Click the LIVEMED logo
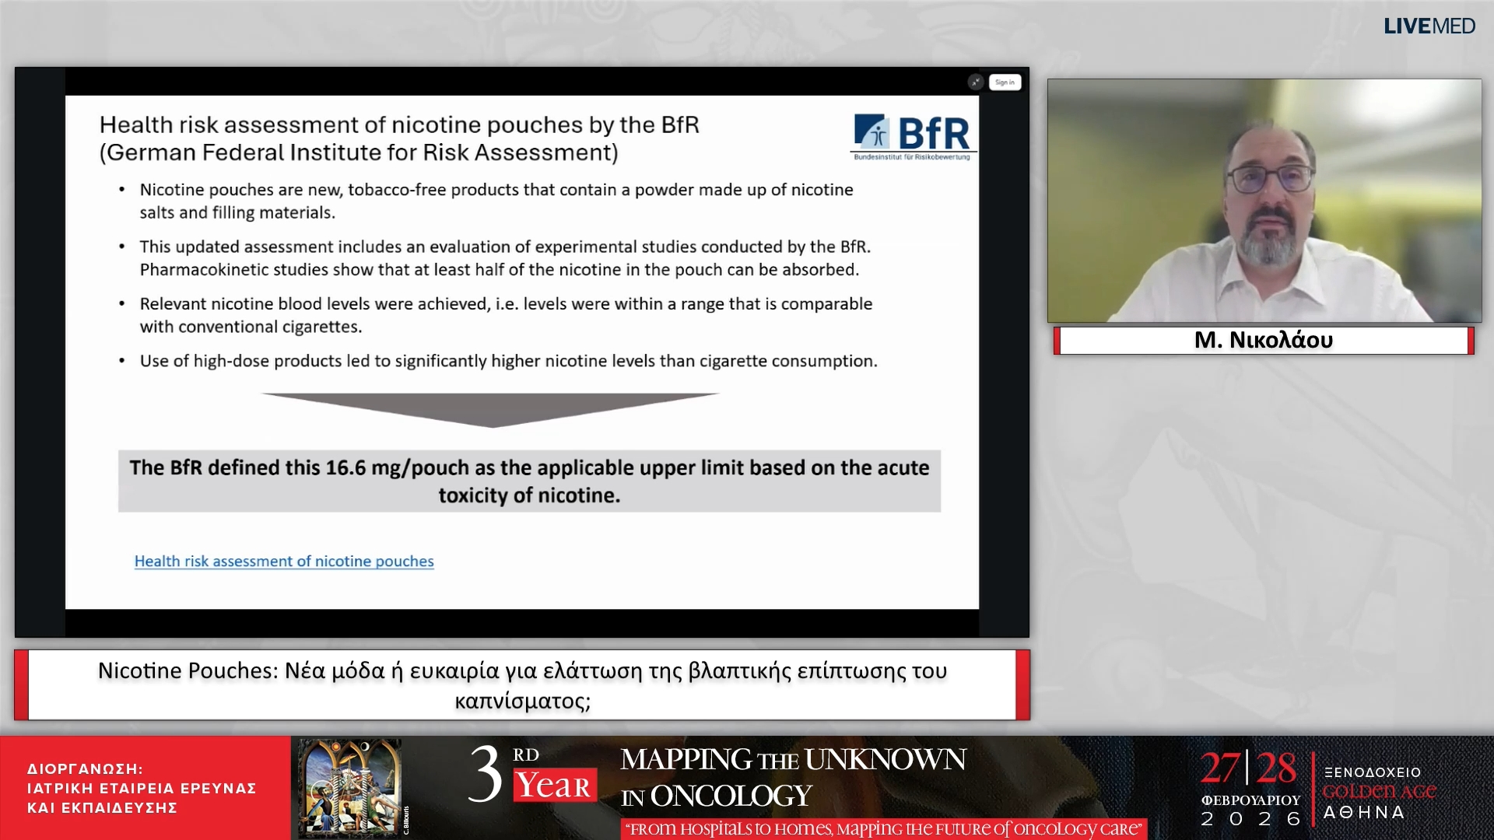Screen dimensions: 1494x840 1429,26
